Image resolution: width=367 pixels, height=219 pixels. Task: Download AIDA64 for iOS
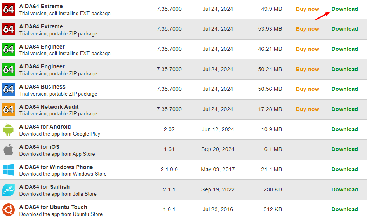(344, 149)
